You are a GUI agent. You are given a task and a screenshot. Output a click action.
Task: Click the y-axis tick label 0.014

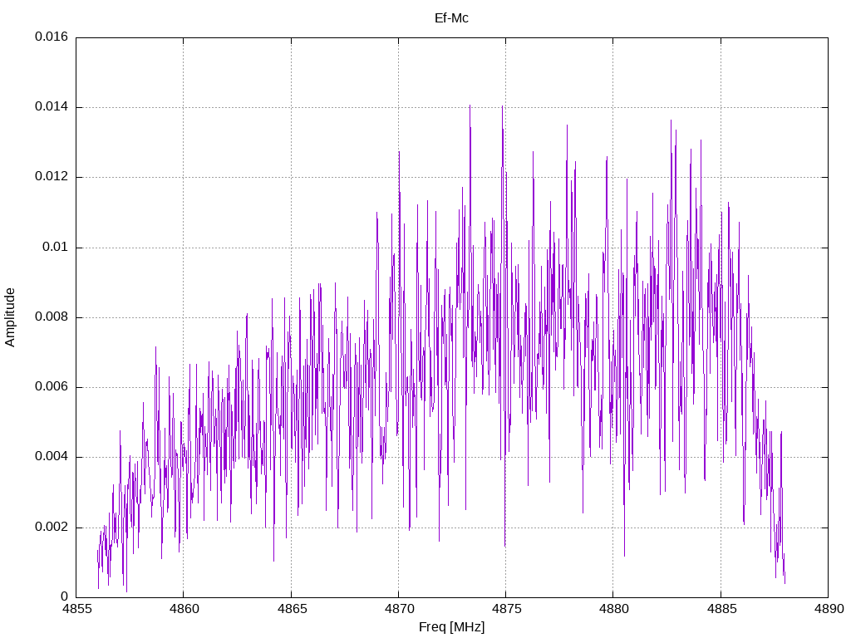coord(52,107)
